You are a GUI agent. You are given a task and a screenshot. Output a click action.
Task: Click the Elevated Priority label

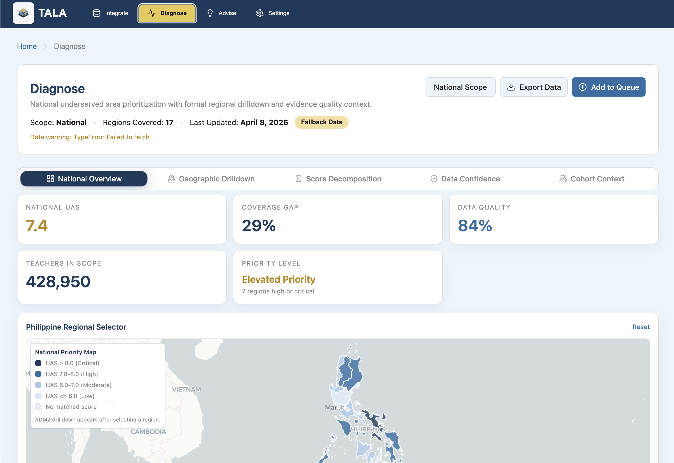[x=279, y=280]
